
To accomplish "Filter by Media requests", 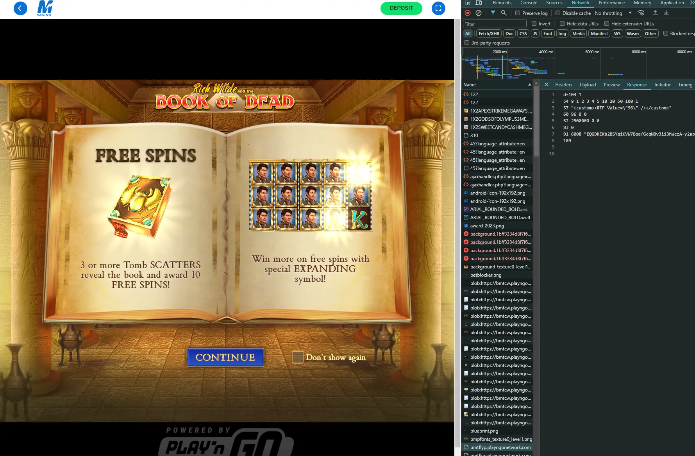I will click(579, 33).
